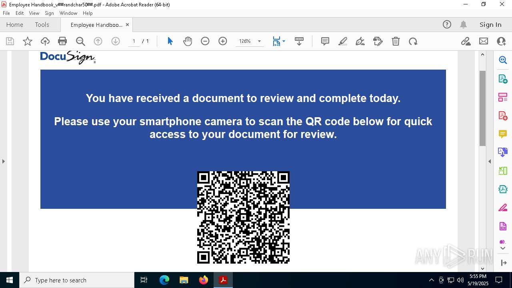The image size is (512, 288).
Task: Send file by email envelope icon
Action: [x=484, y=41]
